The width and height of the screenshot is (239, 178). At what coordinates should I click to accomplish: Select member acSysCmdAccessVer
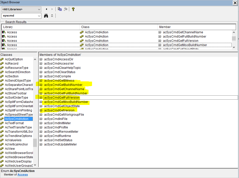pos(59,64)
